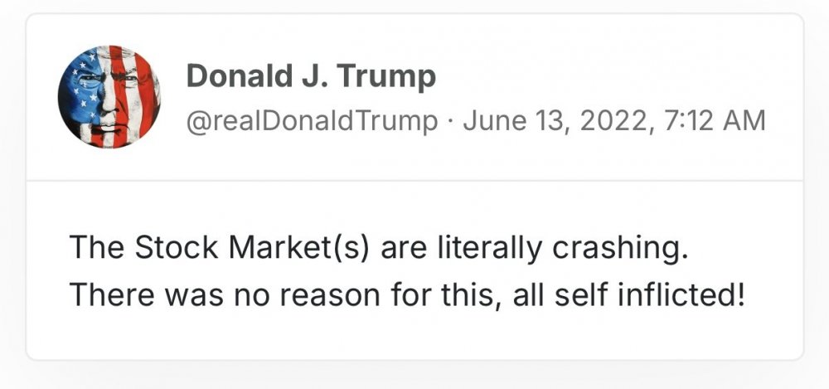Click the flag-painted profile avatar
The height and width of the screenshot is (389, 829).
109,97
